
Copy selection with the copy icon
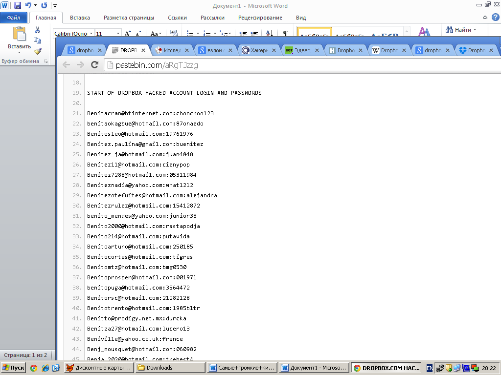coord(37,40)
